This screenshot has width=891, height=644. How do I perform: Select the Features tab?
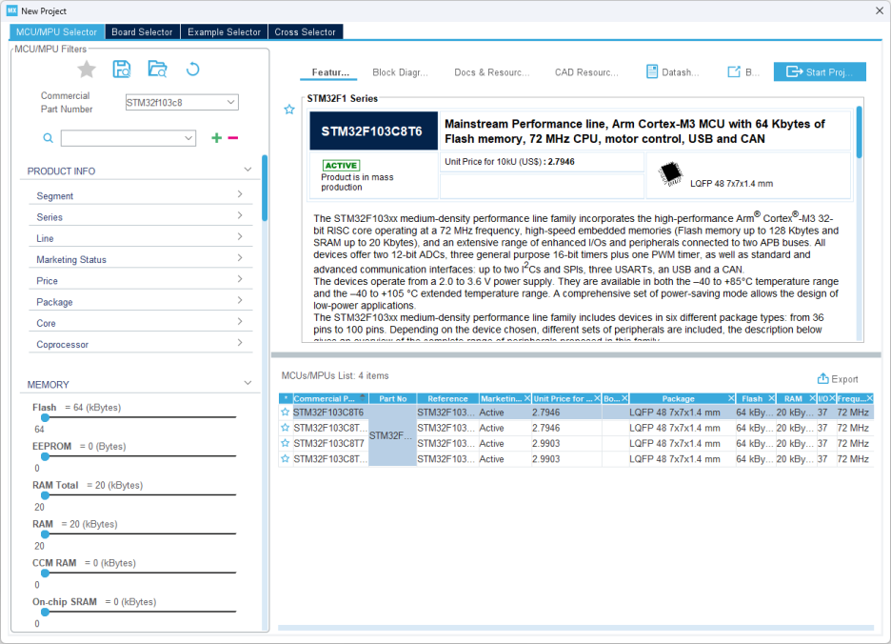[330, 72]
